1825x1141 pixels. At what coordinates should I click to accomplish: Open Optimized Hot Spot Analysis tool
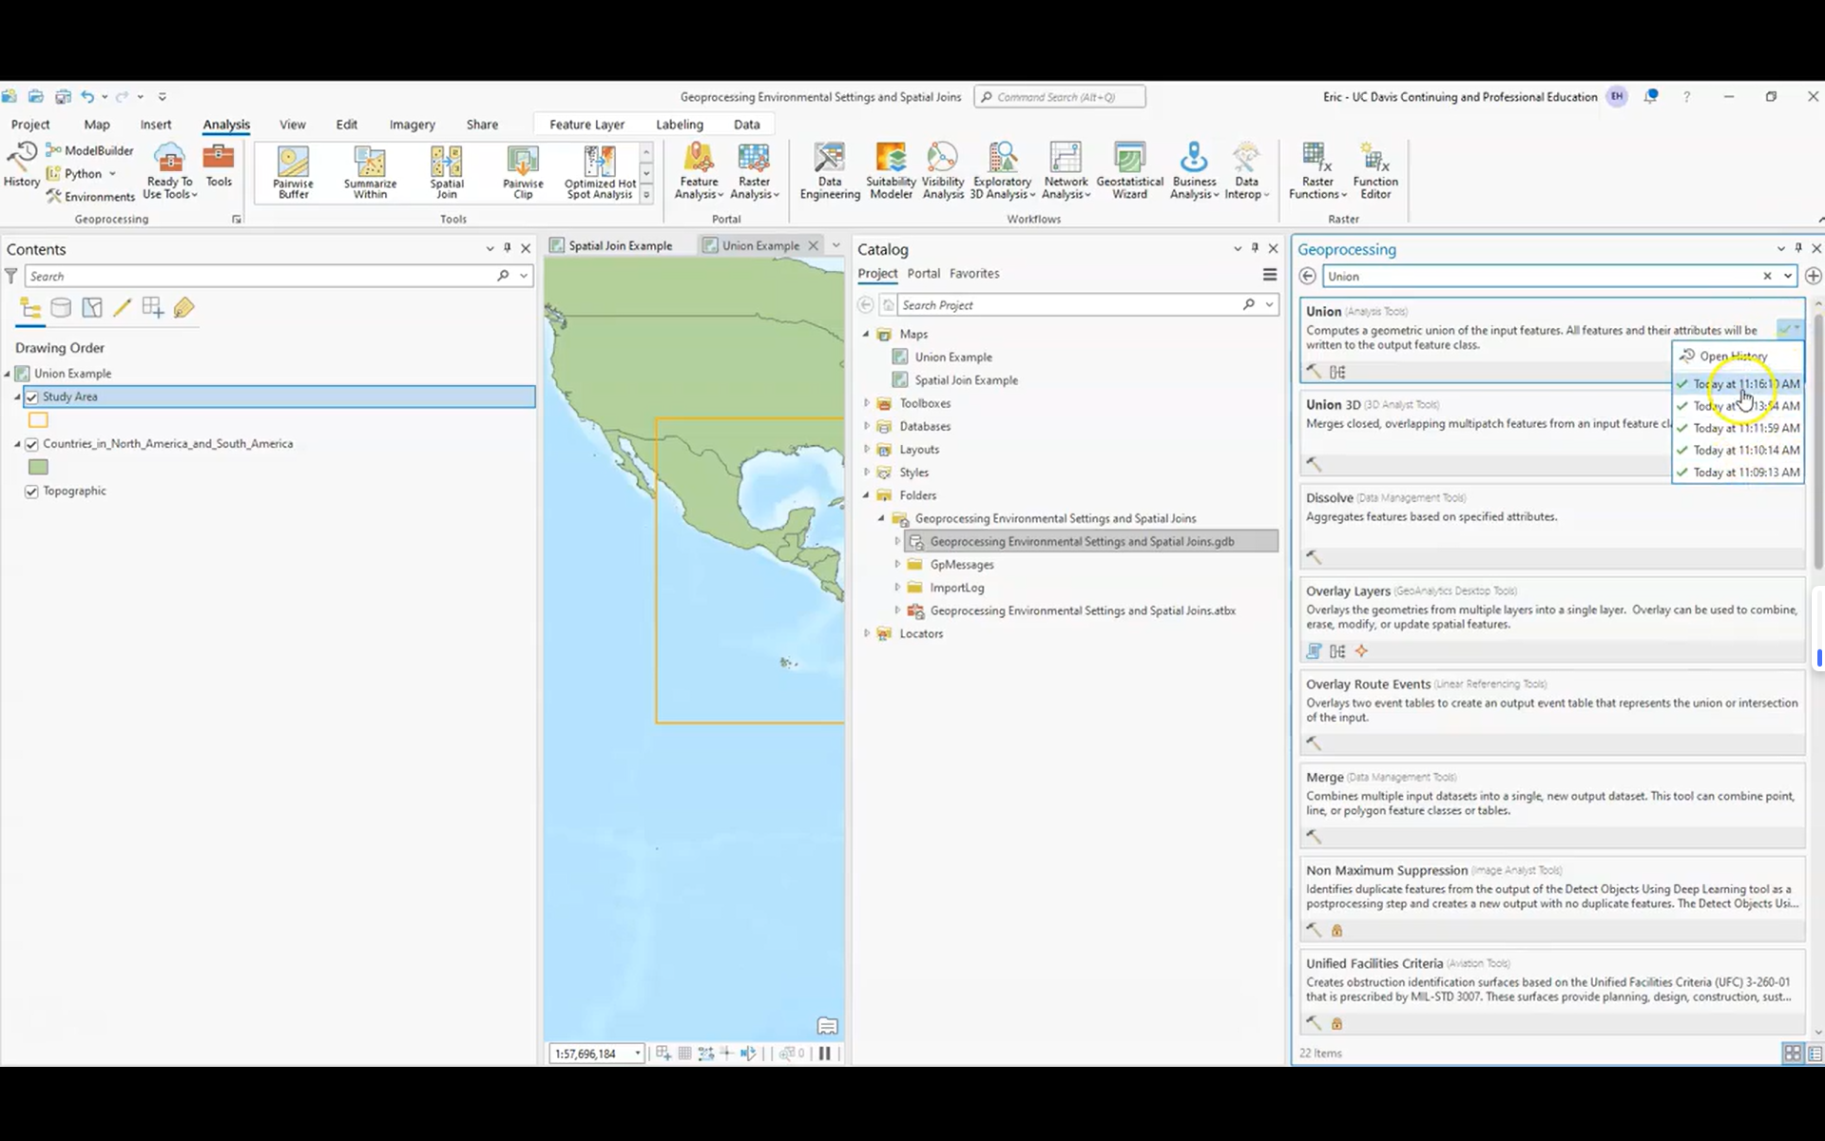(x=600, y=172)
